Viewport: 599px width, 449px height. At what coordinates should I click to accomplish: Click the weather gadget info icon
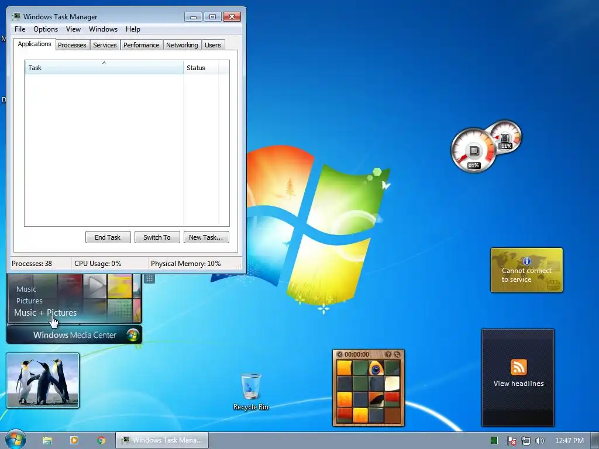click(x=527, y=261)
